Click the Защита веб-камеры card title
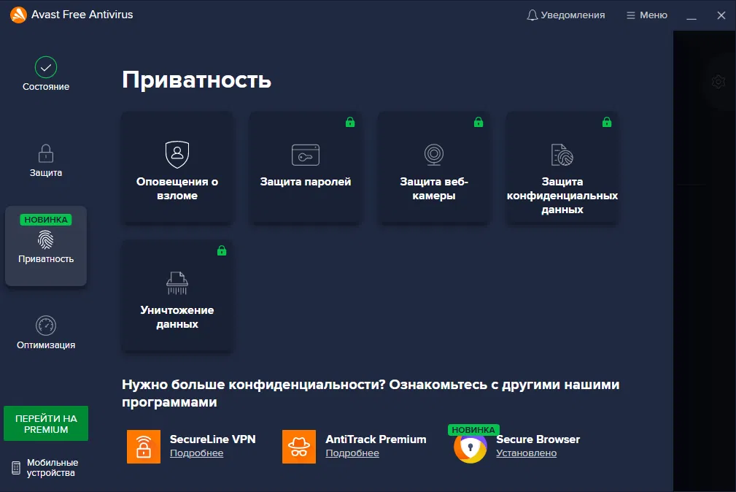The width and height of the screenshot is (736, 492). point(434,188)
